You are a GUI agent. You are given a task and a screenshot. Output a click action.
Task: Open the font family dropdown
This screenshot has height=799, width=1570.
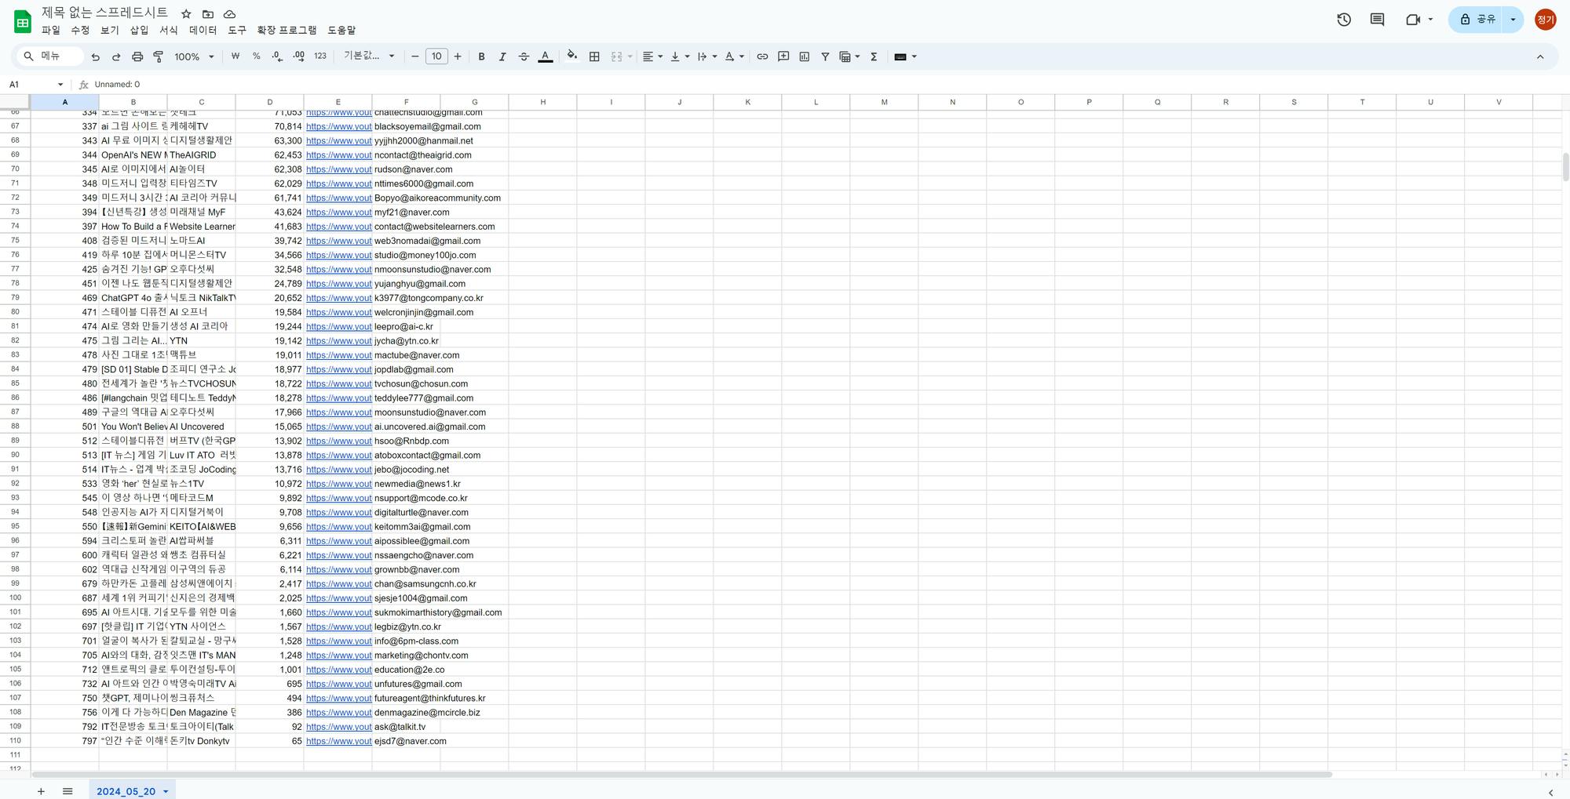(369, 56)
